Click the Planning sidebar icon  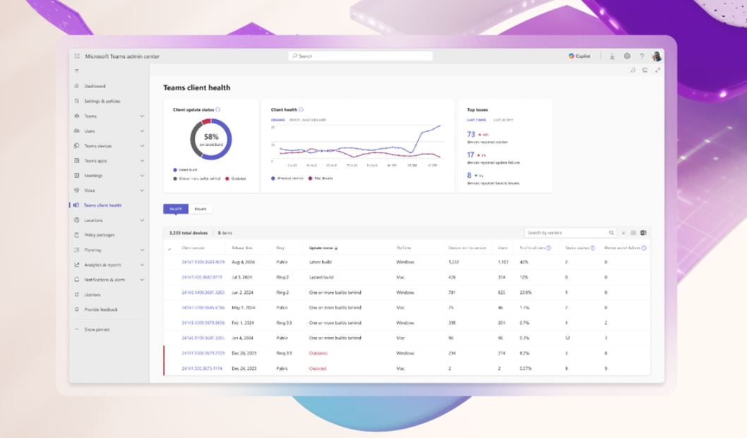tap(77, 250)
